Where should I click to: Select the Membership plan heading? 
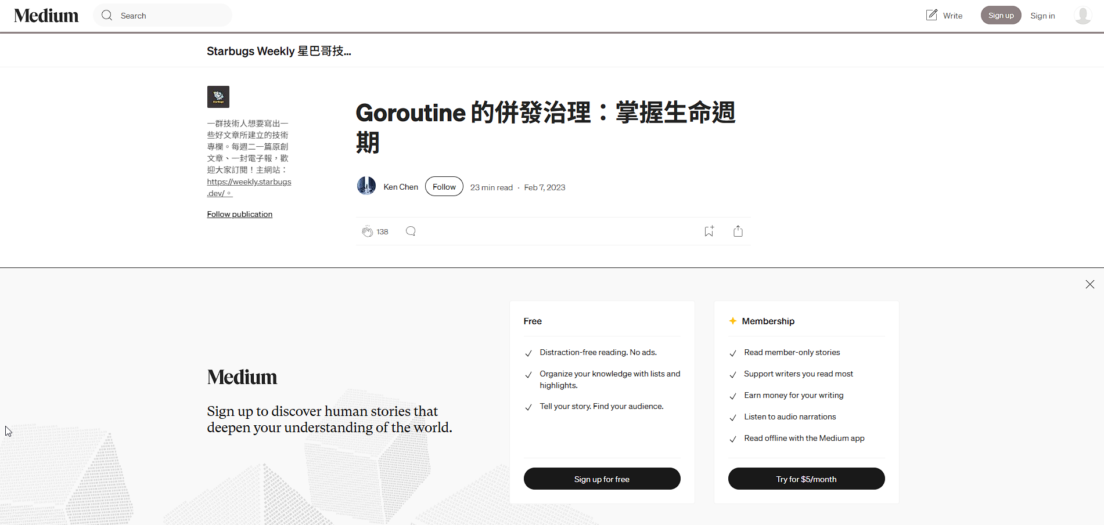[768, 321]
